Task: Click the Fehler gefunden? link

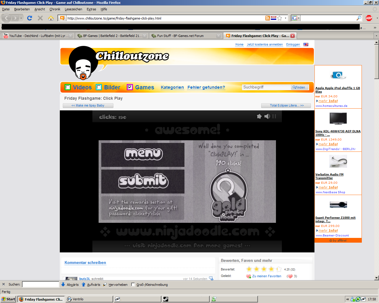Action: tap(206, 87)
